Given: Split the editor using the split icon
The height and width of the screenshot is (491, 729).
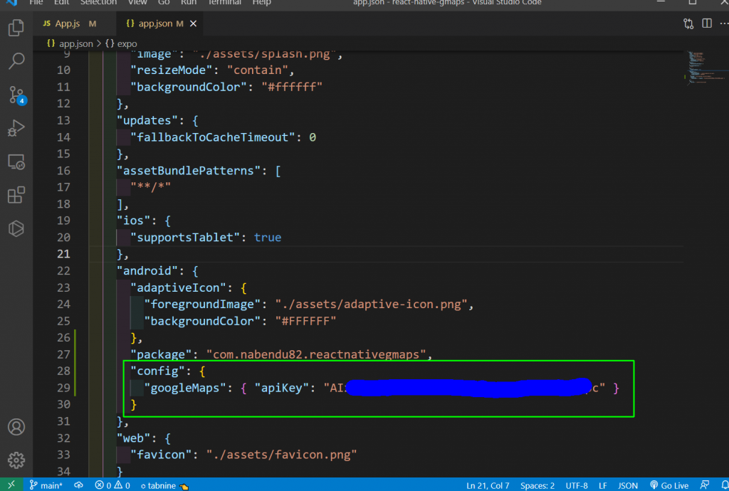Looking at the screenshot, I should click(706, 23).
